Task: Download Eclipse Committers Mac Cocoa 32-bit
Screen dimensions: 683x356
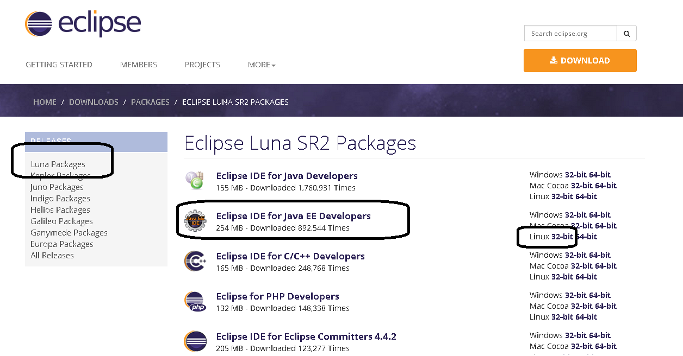Action: coord(582,346)
